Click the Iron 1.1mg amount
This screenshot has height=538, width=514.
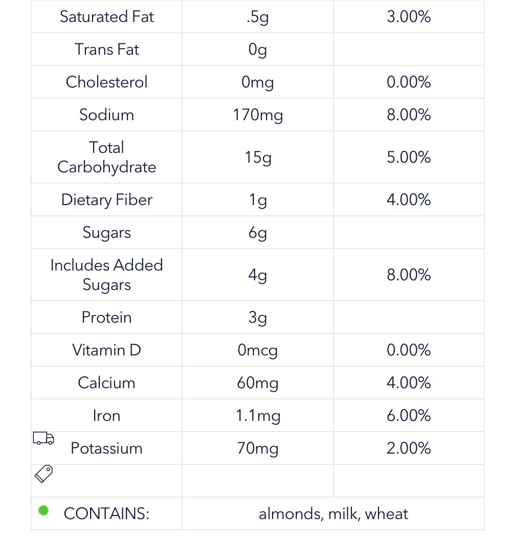[x=258, y=416]
